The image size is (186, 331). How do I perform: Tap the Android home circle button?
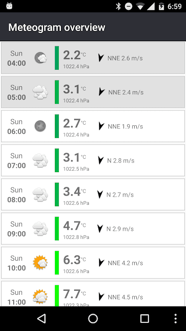93,319
